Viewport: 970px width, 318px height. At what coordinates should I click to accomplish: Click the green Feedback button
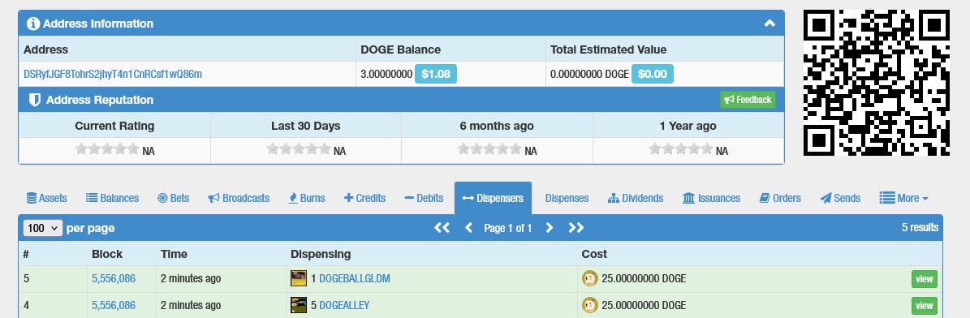coord(748,100)
